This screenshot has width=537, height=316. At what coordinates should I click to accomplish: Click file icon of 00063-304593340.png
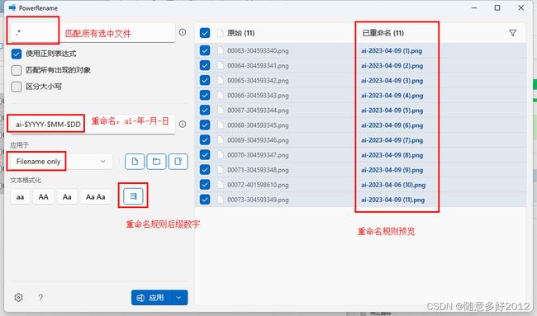(220, 50)
